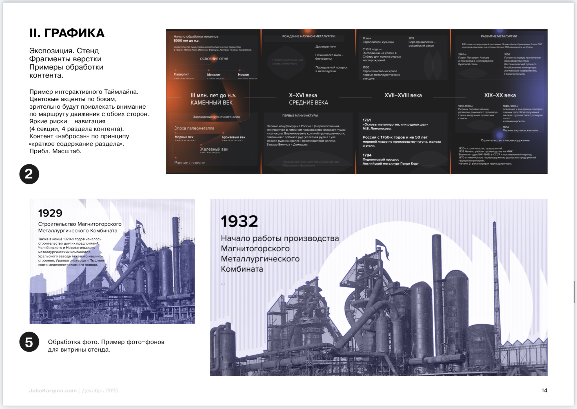Click the "XIX–XX века" timeline title
This screenshot has width=577, height=409.
500,95
